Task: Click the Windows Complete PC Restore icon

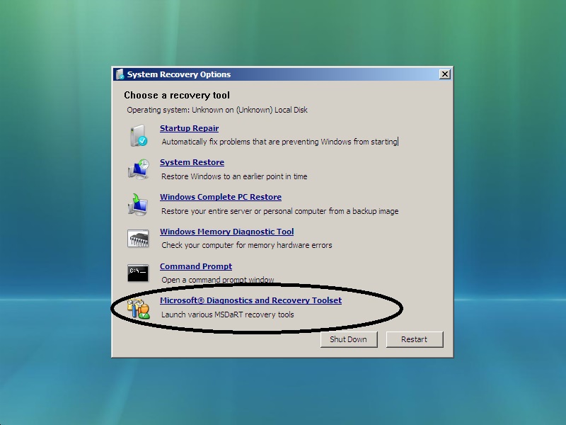Action: point(138,204)
